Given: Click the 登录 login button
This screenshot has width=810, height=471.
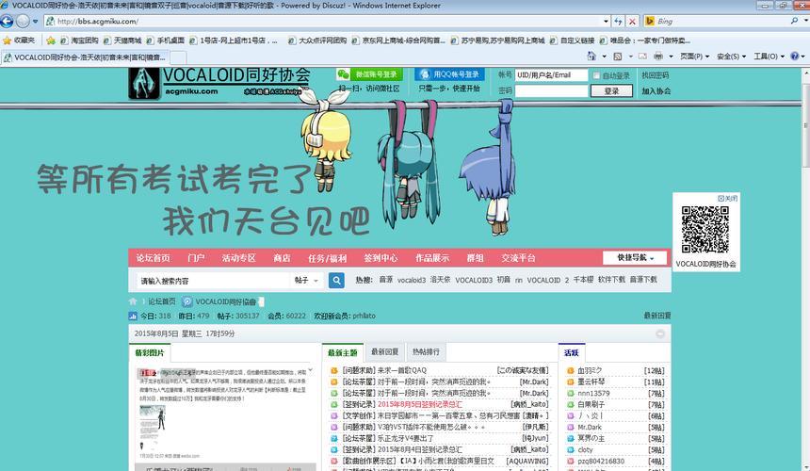Looking at the screenshot, I should pyautogui.click(x=611, y=90).
